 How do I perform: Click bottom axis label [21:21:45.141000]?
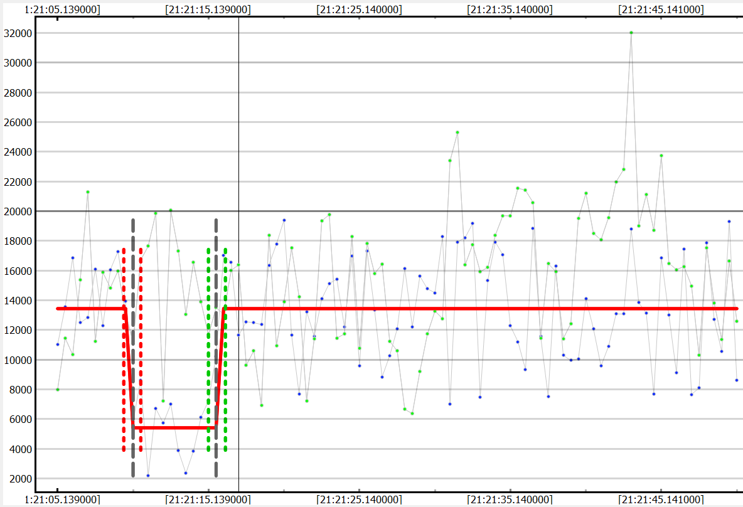tap(661, 499)
